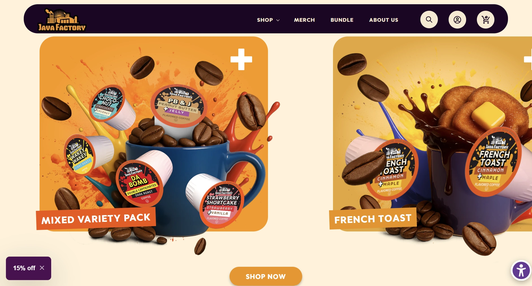This screenshot has height=286, width=532.
Task: Open the account profile icon
Action: 457,19
